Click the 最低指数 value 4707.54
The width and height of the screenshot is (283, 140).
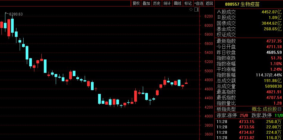coord(274,97)
